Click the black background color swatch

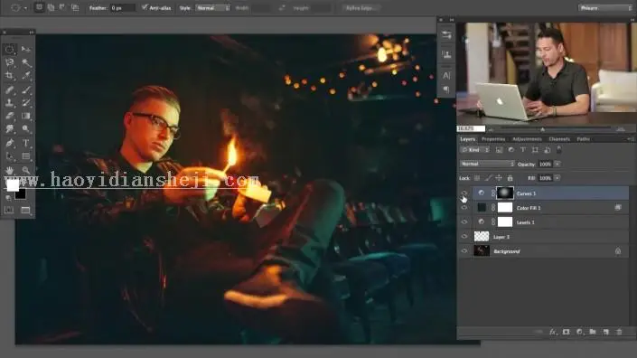tap(20, 194)
